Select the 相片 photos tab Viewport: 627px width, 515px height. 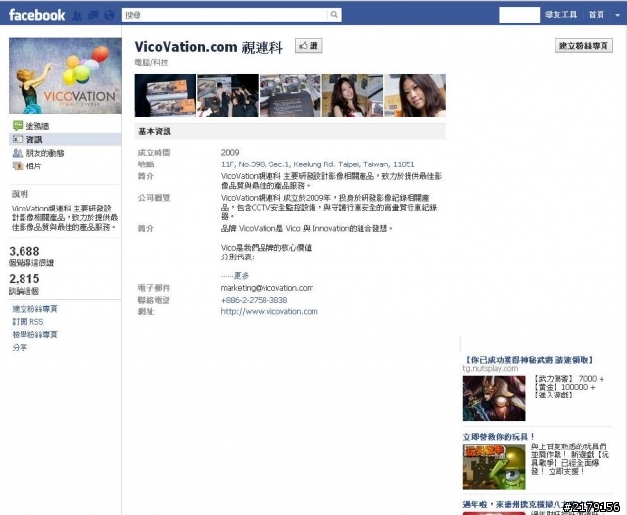coord(33,165)
